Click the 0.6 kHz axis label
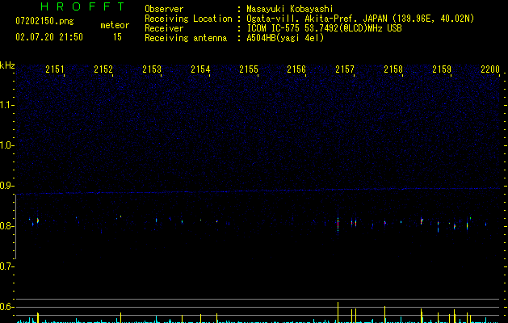 [6, 307]
